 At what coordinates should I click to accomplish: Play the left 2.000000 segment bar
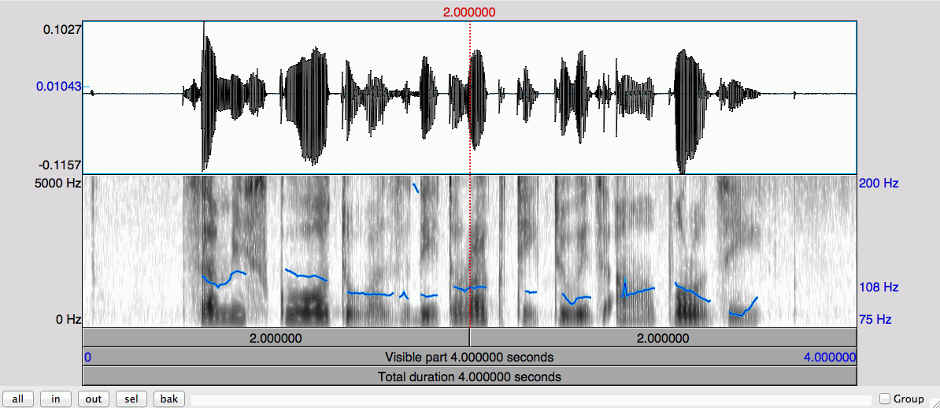276,338
